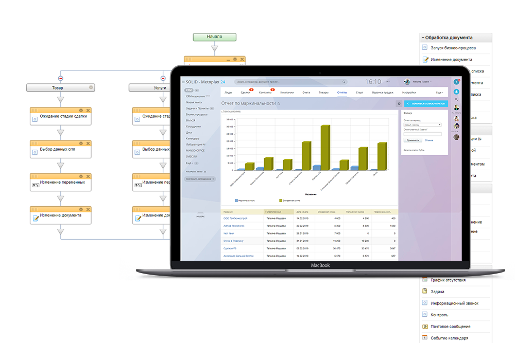Viewport: 515px width, 343px height.
Task: Click 'Наверх' scroll-to-top control
Action: click(x=200, y=215)
